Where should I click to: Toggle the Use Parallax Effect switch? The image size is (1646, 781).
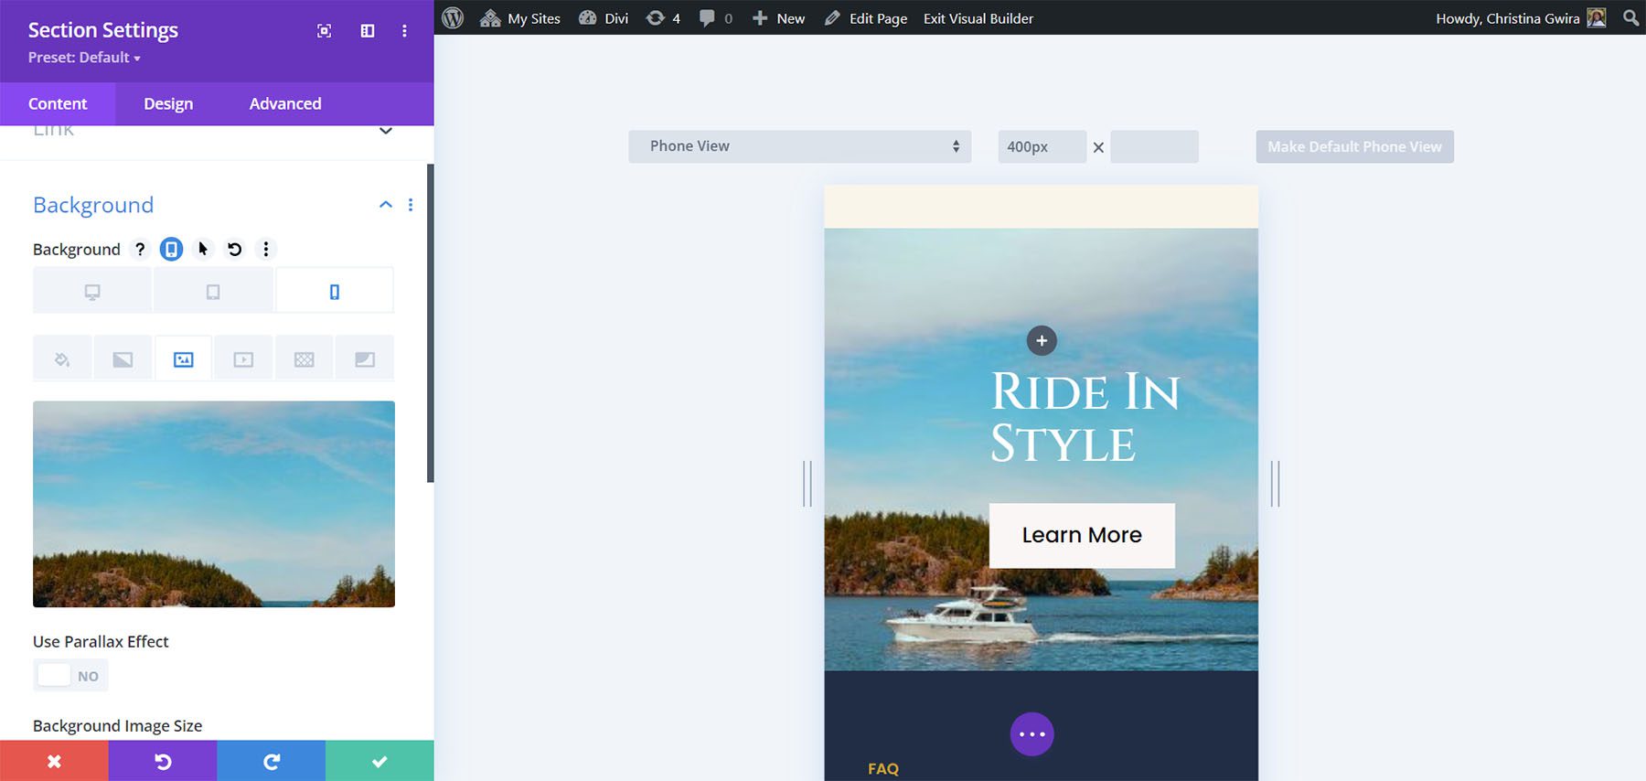(70, 676)
